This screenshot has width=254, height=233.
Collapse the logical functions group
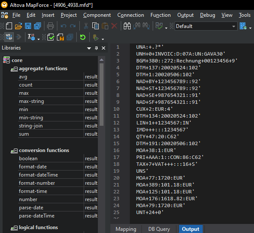coord(16,228)
